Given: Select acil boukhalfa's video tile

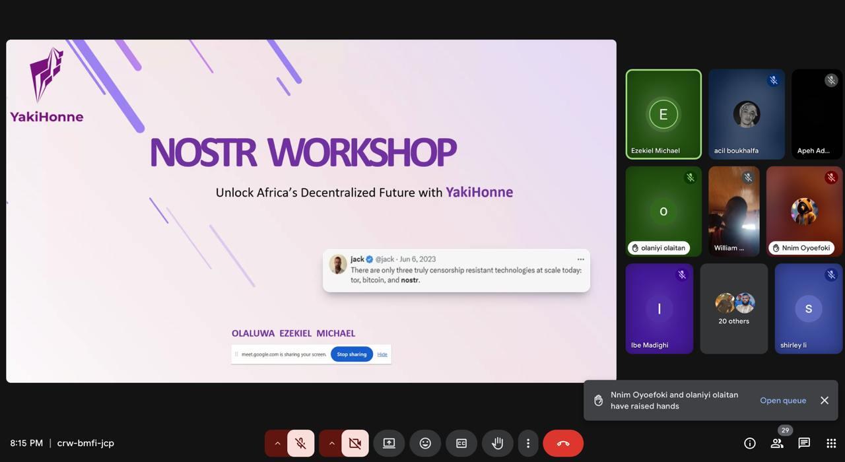Looking at the screenshot, I should (747, 114).
